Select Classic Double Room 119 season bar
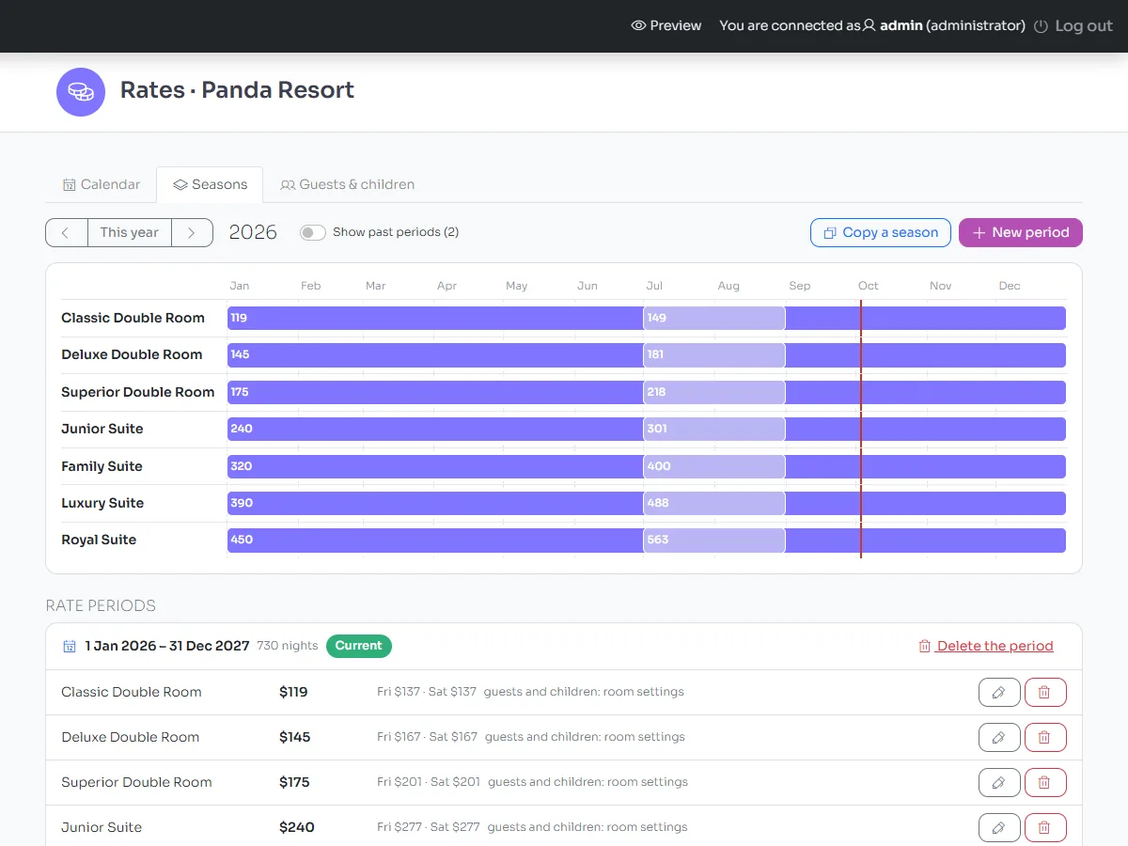The height and width of the screenshot is (846, 1128). pos(435,318)
